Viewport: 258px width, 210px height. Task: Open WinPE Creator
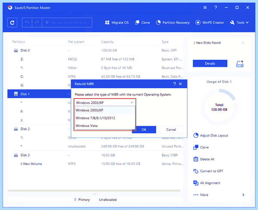(x=210, y=22)
